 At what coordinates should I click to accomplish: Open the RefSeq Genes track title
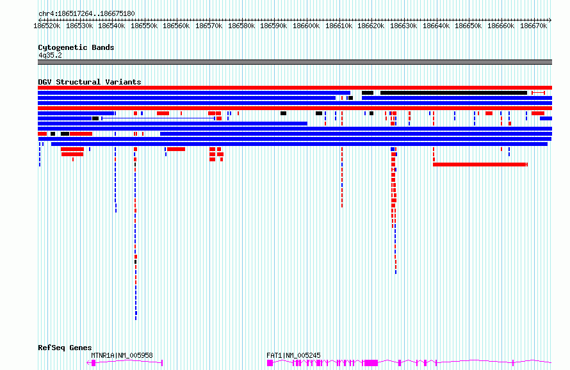click(x=65, y=348)
